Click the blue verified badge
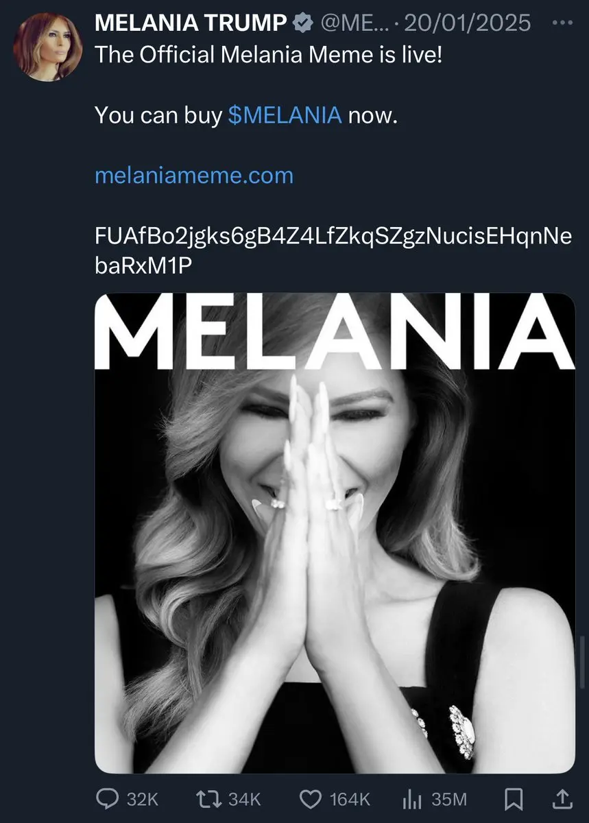Image resolution: width=589 pixels, height=823 pixels. coord(300,23)
